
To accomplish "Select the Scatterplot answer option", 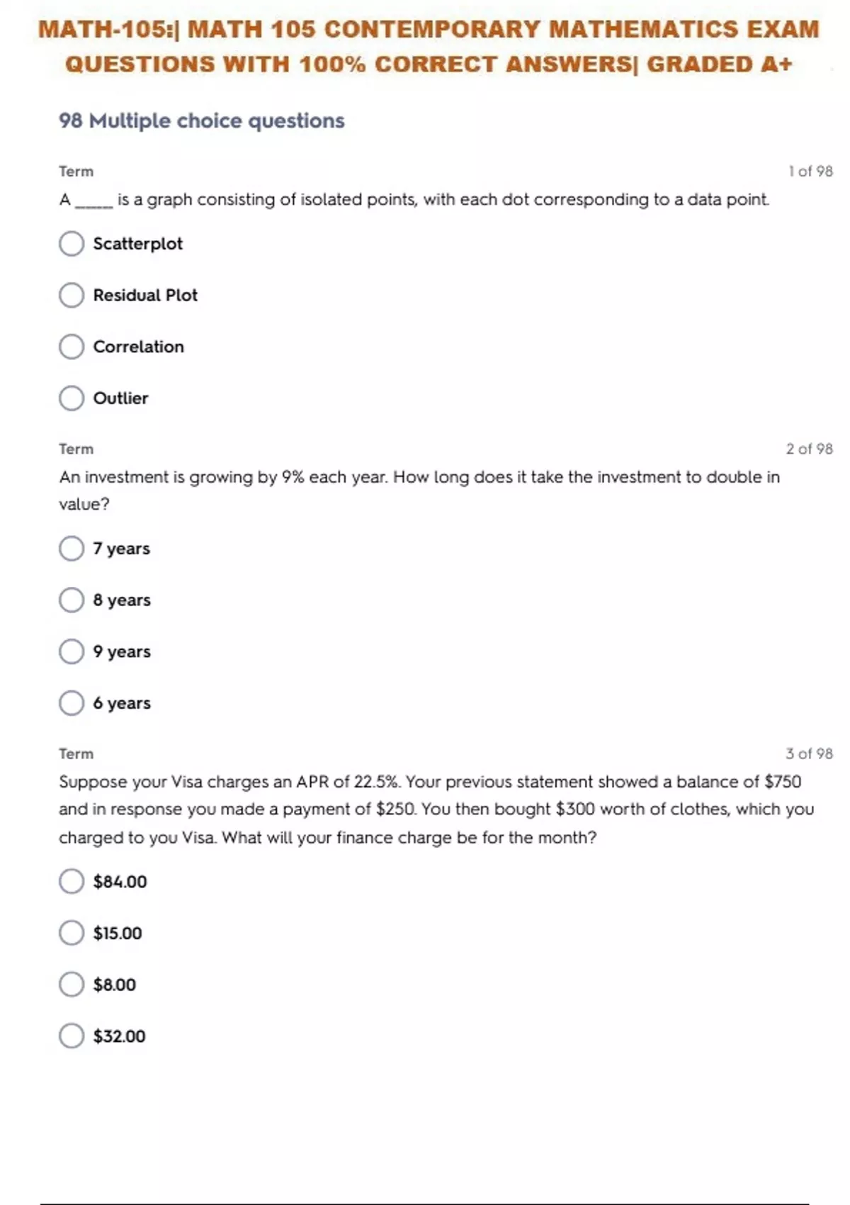I will [72, 244].
